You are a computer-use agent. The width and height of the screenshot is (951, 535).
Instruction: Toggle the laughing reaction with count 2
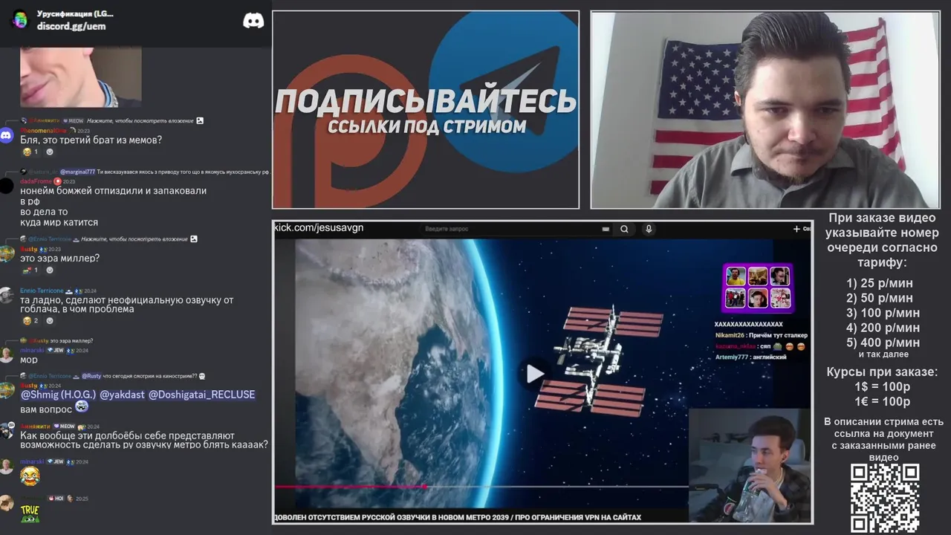click(x=30, y=320)
